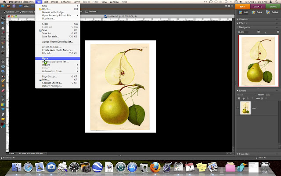Select the Sponge tool

3,119
